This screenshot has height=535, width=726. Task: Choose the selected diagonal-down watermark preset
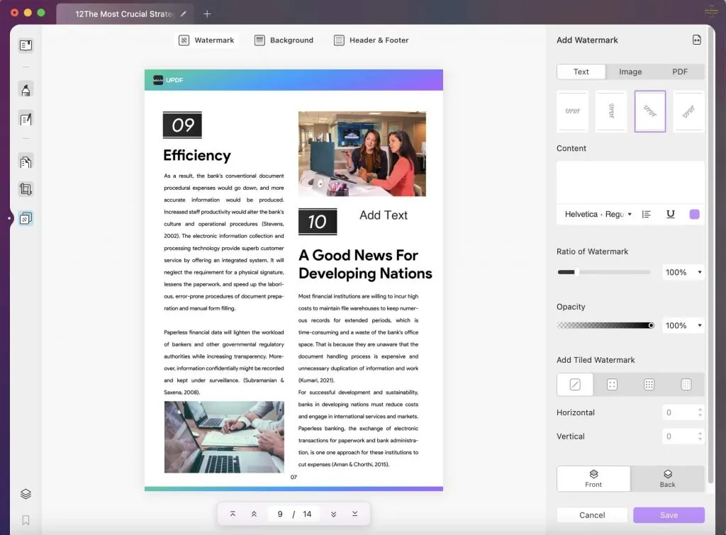coord(650,111)
